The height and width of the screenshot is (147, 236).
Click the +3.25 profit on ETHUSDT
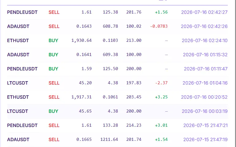coord(161,97)
